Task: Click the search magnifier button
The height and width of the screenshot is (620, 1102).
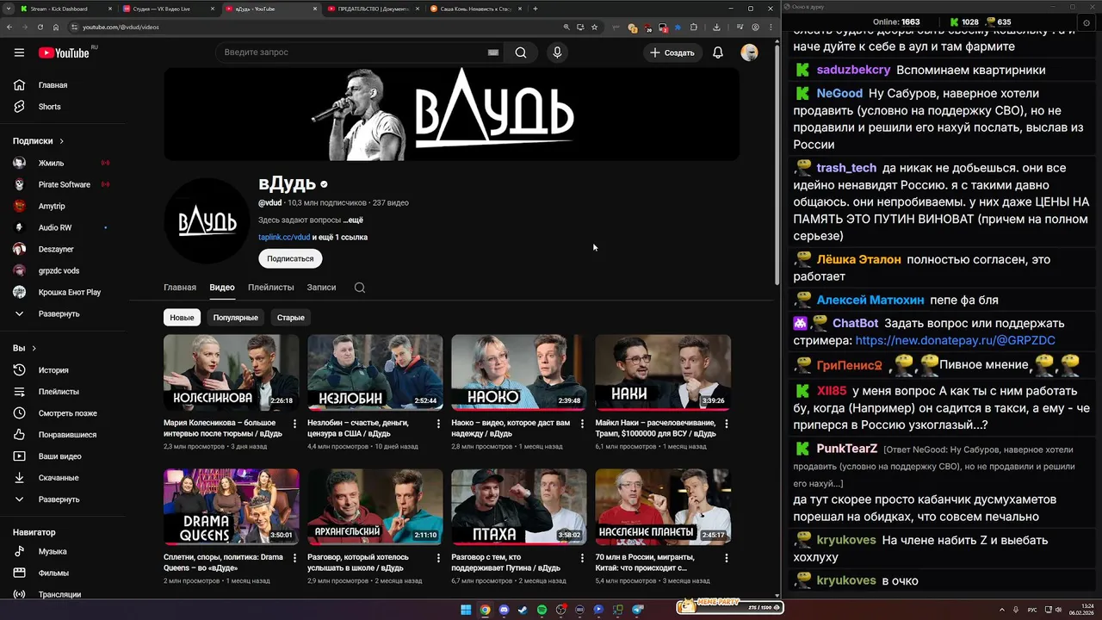Action: pos(521,53)
